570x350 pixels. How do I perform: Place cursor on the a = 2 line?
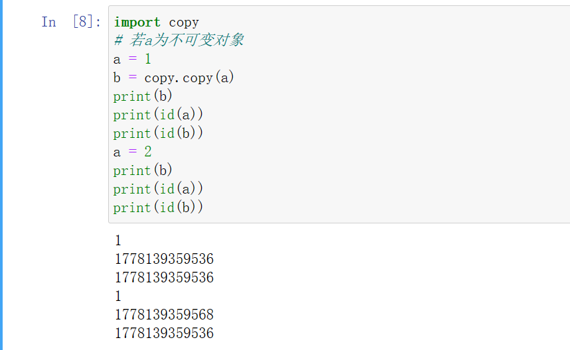coord(132,152)
